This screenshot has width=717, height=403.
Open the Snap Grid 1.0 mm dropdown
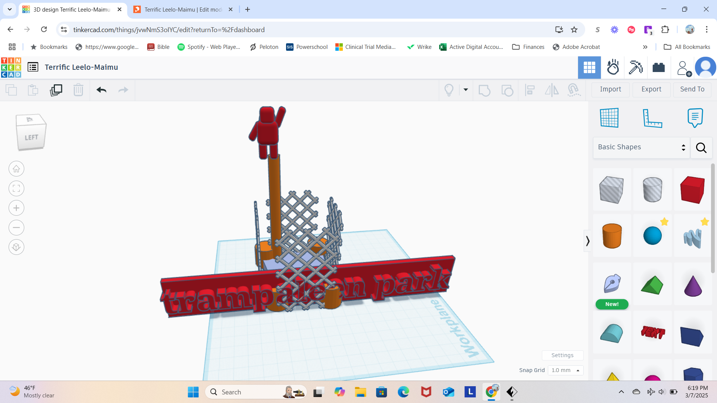coord(565,370)
